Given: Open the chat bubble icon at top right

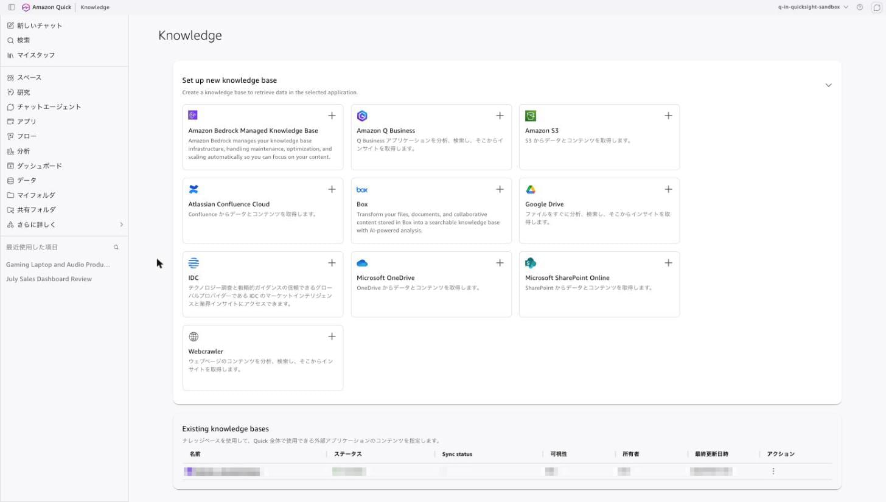Looking at the screenshot, I should tap(876, 7).
